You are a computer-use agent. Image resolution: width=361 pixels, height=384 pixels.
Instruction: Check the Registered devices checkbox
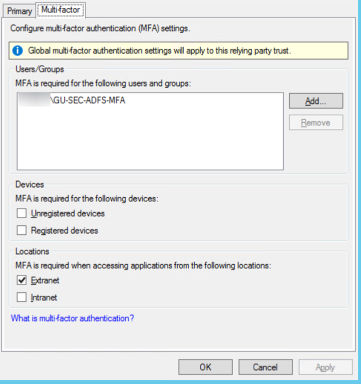(21, 230)
